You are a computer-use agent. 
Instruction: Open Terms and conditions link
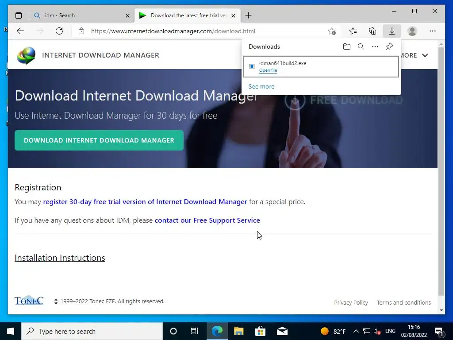[x=403, y=303]
